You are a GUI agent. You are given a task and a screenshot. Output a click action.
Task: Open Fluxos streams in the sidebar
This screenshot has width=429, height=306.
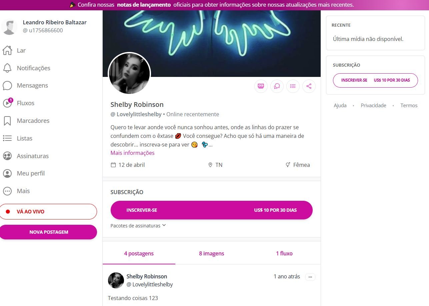(7, 103)
